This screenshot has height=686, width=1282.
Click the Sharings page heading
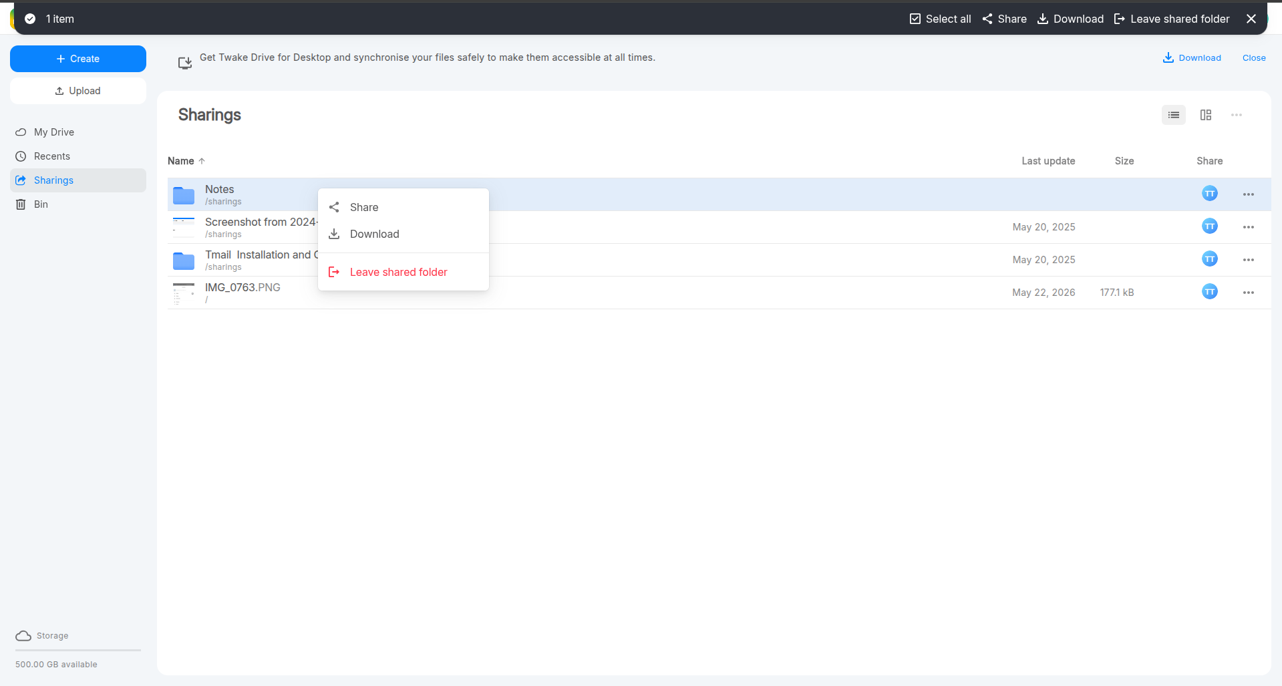click(210, 115)
